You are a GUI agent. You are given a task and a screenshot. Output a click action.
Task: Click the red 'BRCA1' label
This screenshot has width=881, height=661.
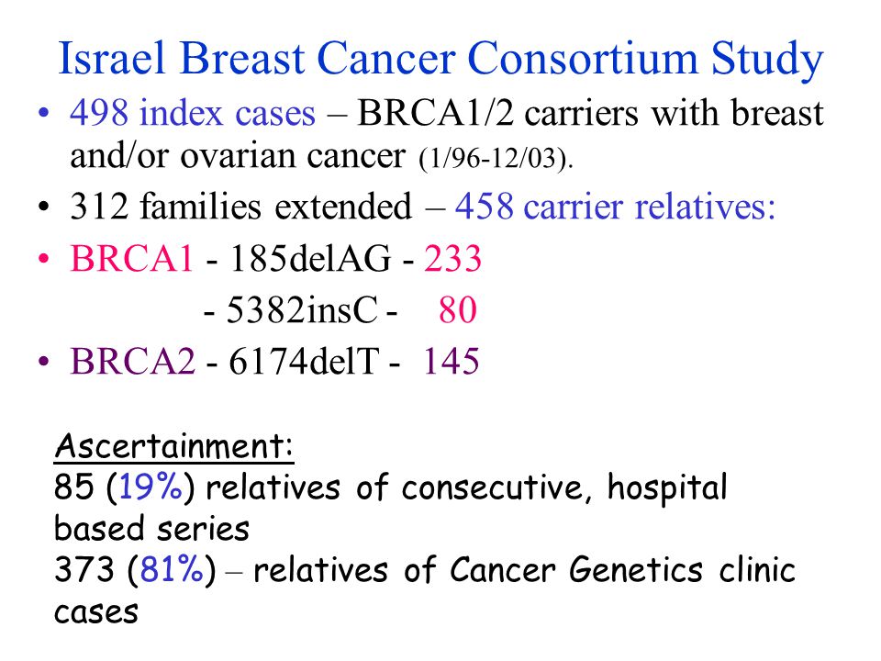(x=132, y=259)
